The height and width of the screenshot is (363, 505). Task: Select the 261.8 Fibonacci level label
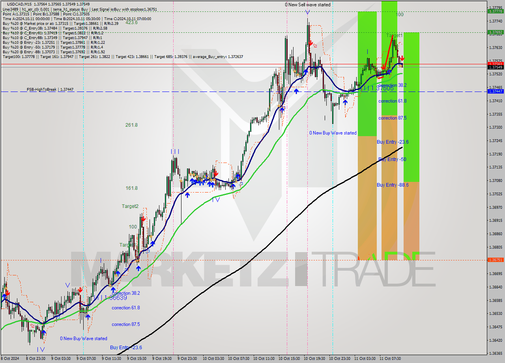pyautogui.click(x=131, y=125)
